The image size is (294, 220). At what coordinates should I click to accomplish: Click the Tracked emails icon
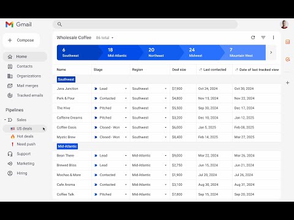click(x=10, y=95)
